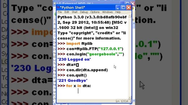Click the '221 Goodbye' output
Screen dimensions: 188x105
coord(73,80)
